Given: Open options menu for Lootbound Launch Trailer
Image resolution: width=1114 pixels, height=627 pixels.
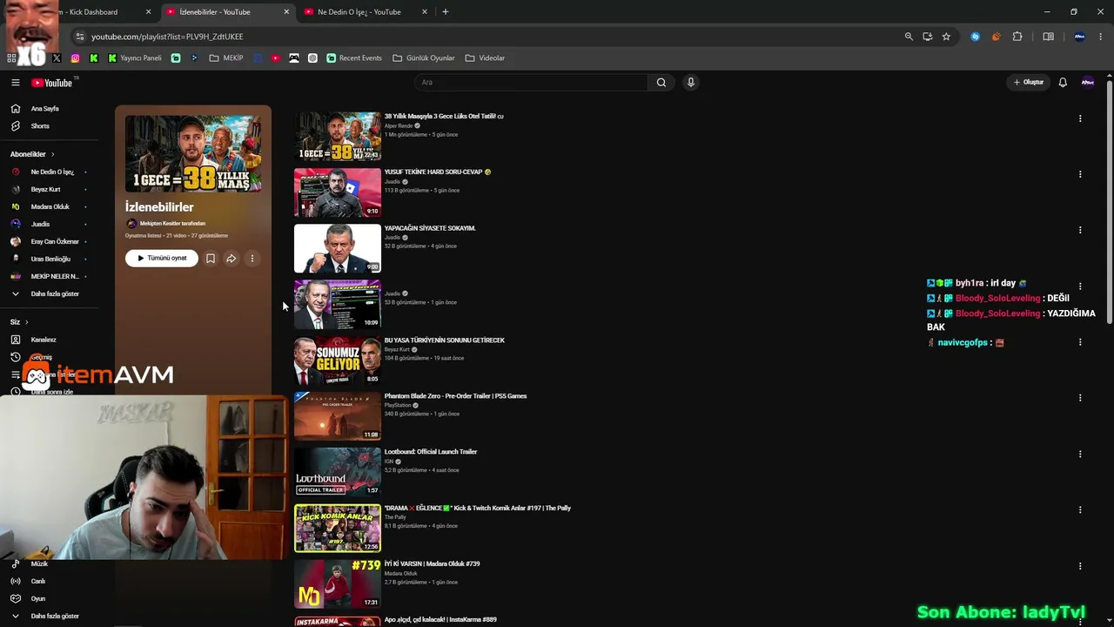Looking at the screenshot, I should (x=1080, y=454).
